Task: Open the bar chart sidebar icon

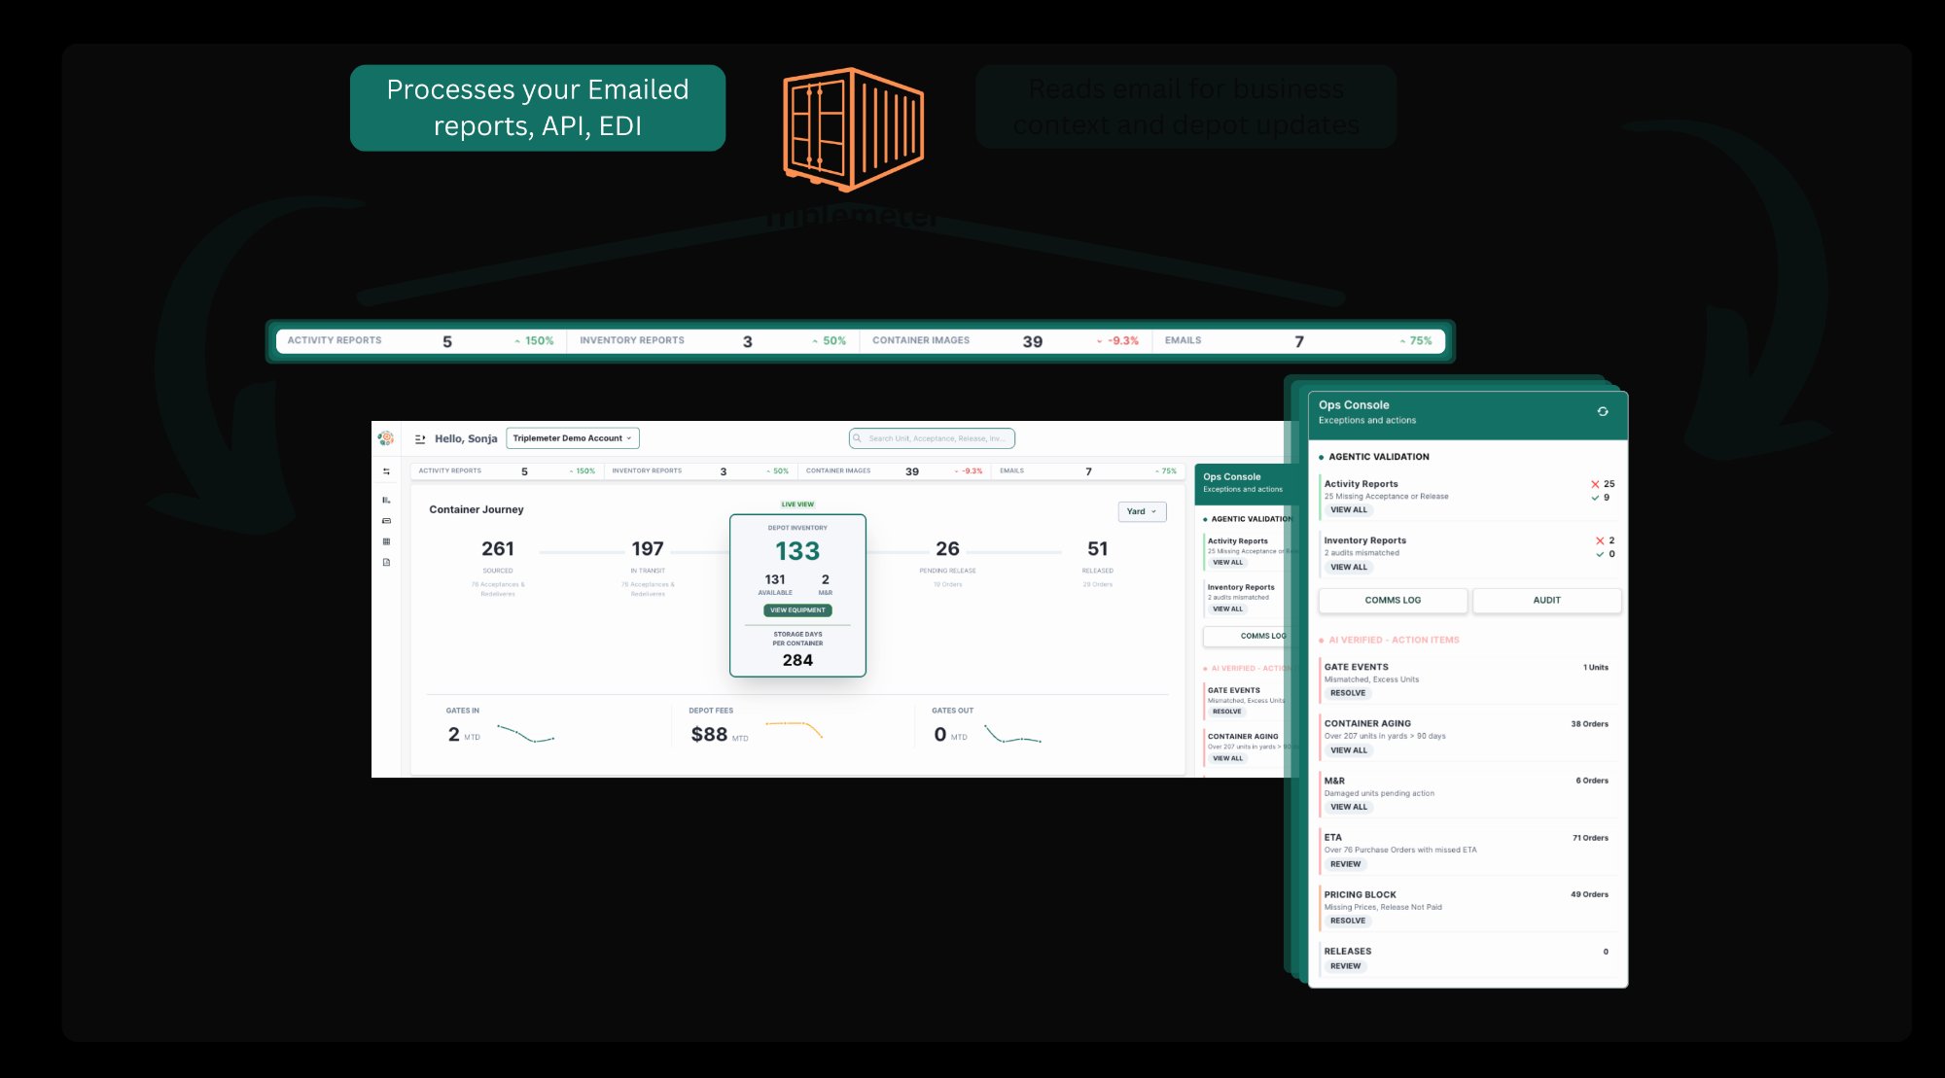Action: click(x=386, y=500)
